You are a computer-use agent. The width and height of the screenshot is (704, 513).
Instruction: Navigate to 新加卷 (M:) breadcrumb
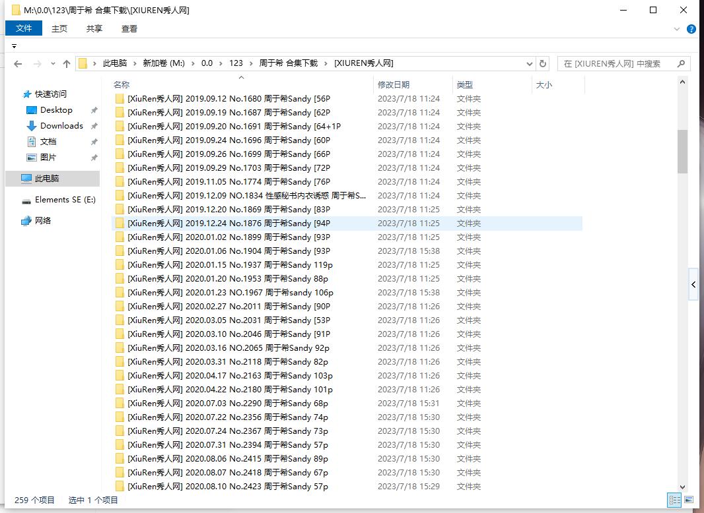(164, 63)
